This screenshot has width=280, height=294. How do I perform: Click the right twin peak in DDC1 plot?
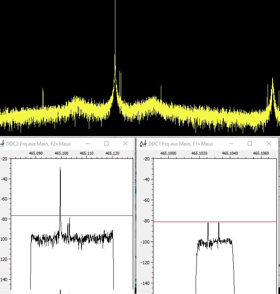[x=219, y=231]
